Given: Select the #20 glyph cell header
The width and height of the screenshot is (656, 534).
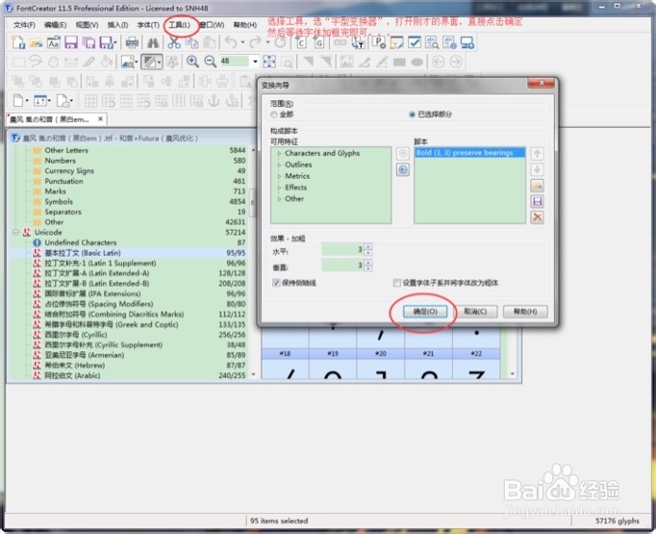Looking at the screenshot, I should [381, 354].
